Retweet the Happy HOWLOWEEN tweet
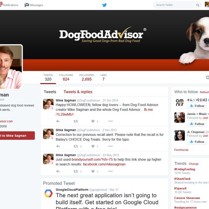This screenshot has width=209, height=209. (x=76, y=121)
